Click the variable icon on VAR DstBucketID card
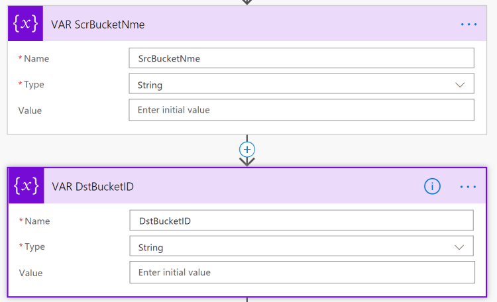The width and height of the screenshot is (497, 302). point(25,186)
